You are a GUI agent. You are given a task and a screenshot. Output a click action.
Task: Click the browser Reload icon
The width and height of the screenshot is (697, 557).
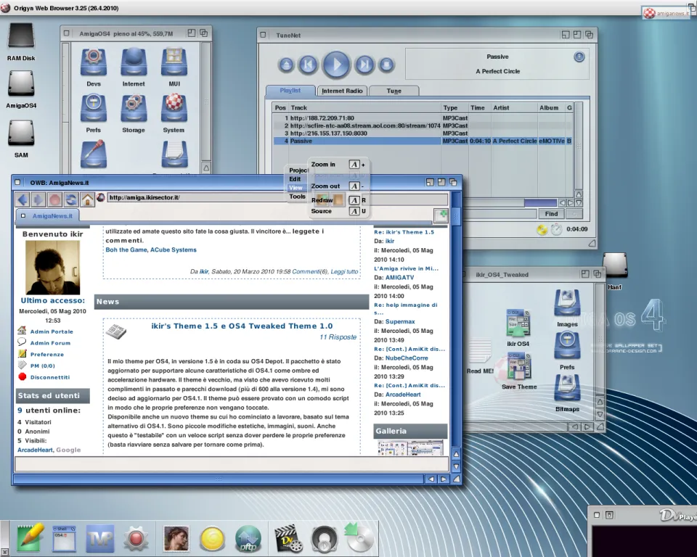pyautogui.click(x=71, y=199)
